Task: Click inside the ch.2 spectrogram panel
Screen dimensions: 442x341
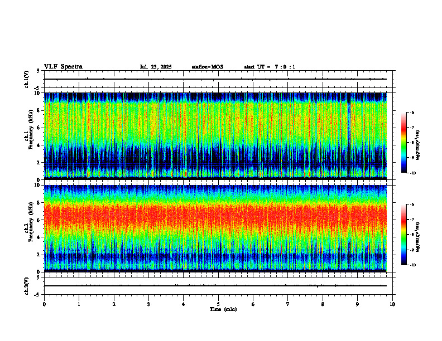Action: coord(215,228)
